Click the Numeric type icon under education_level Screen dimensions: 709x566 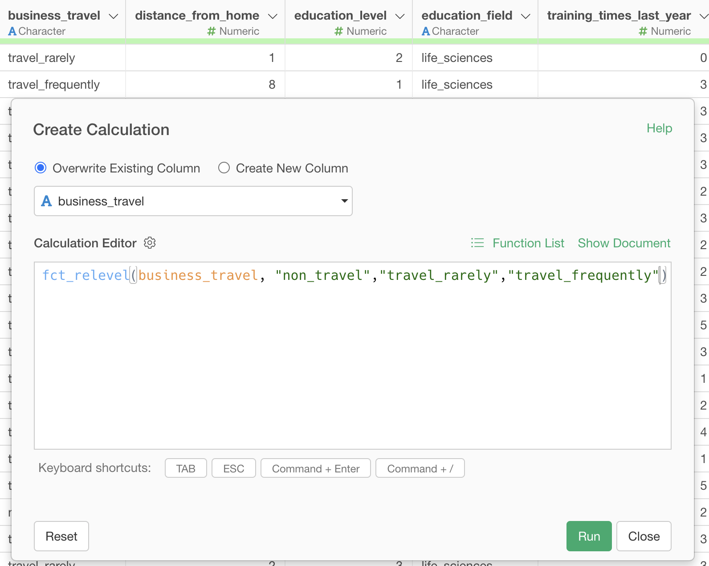point(339,31)
